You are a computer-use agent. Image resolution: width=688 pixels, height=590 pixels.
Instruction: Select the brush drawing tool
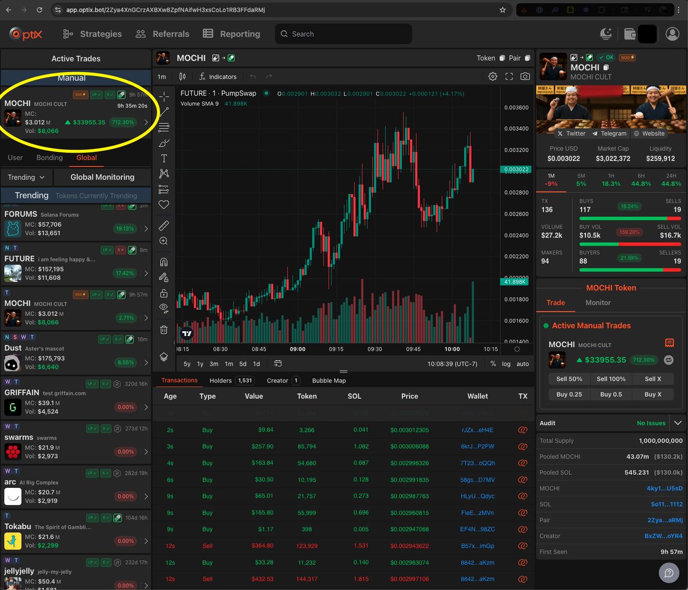pyautogui.click(x=164, y=143)
